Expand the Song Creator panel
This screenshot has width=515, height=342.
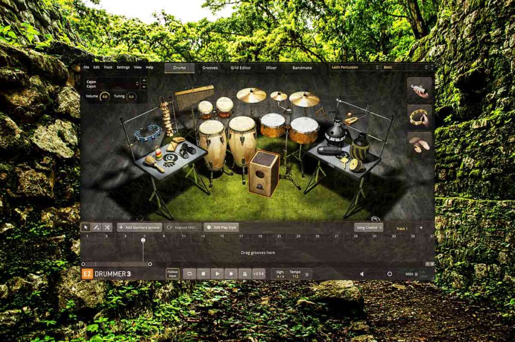[369, 227]
